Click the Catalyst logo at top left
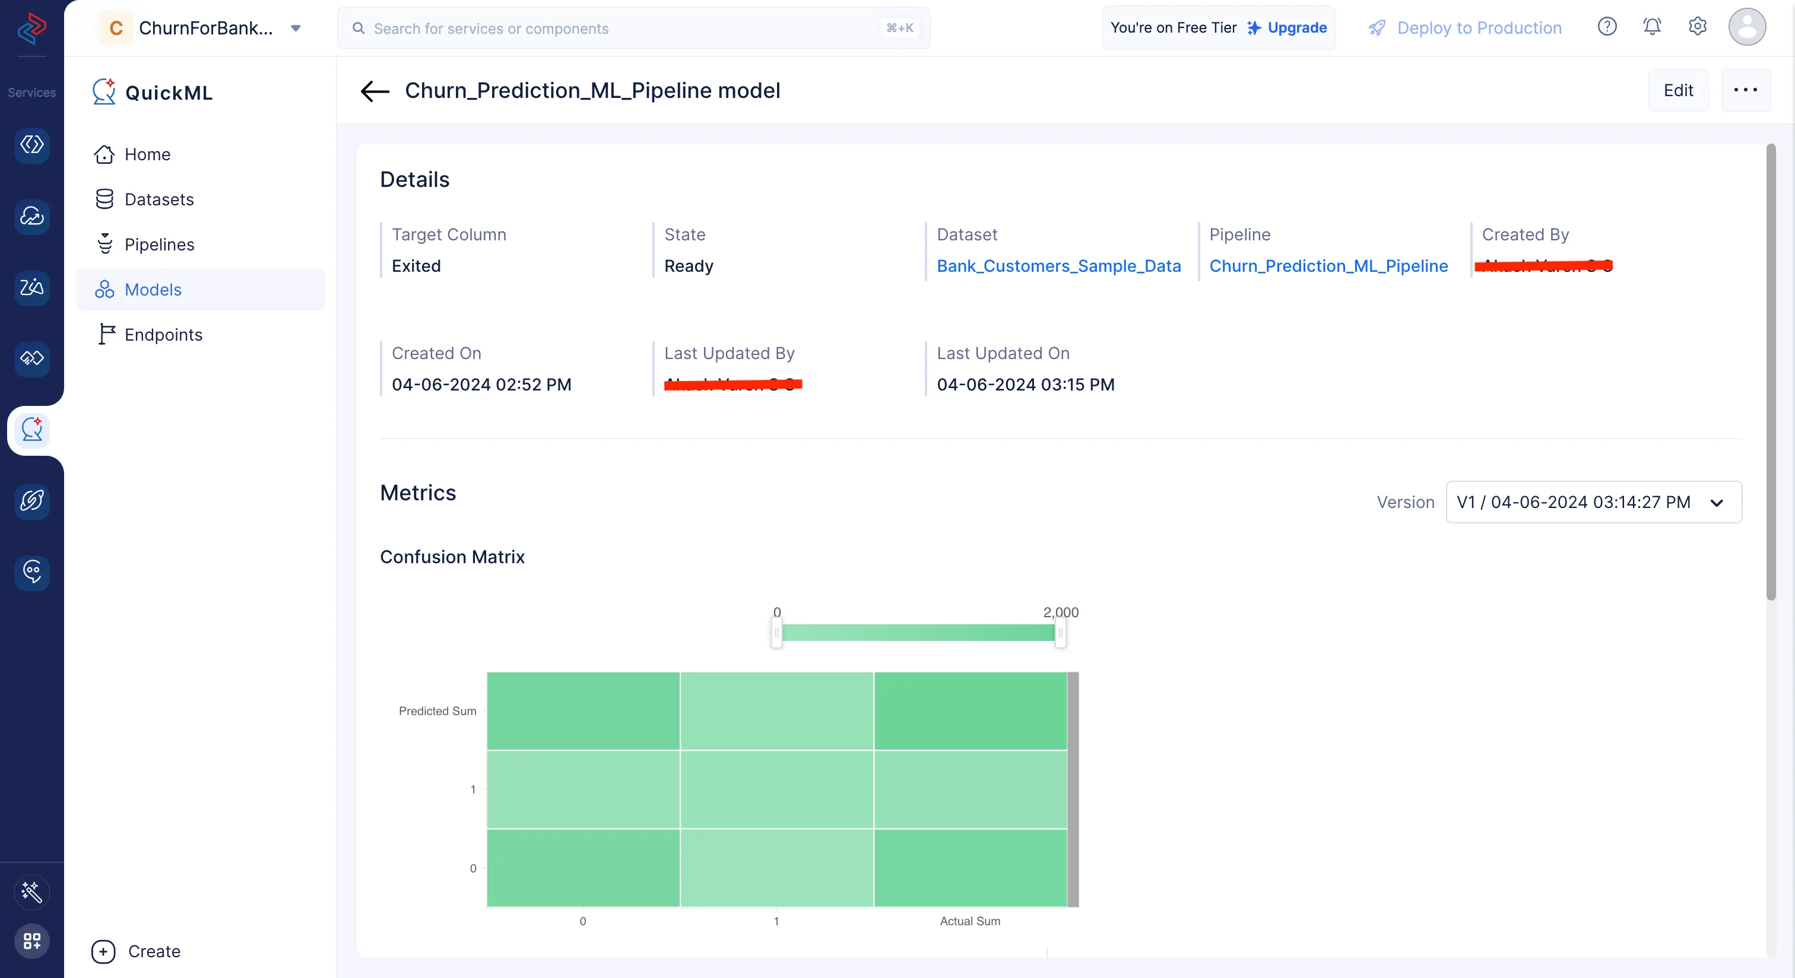 [32, 28]
